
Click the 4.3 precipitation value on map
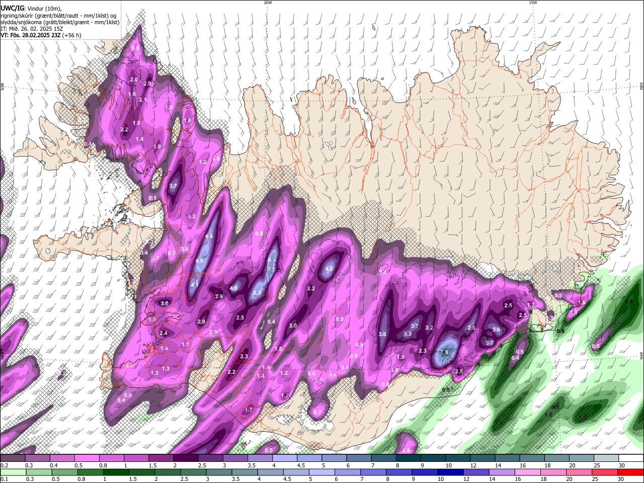[x=233, y=288]
